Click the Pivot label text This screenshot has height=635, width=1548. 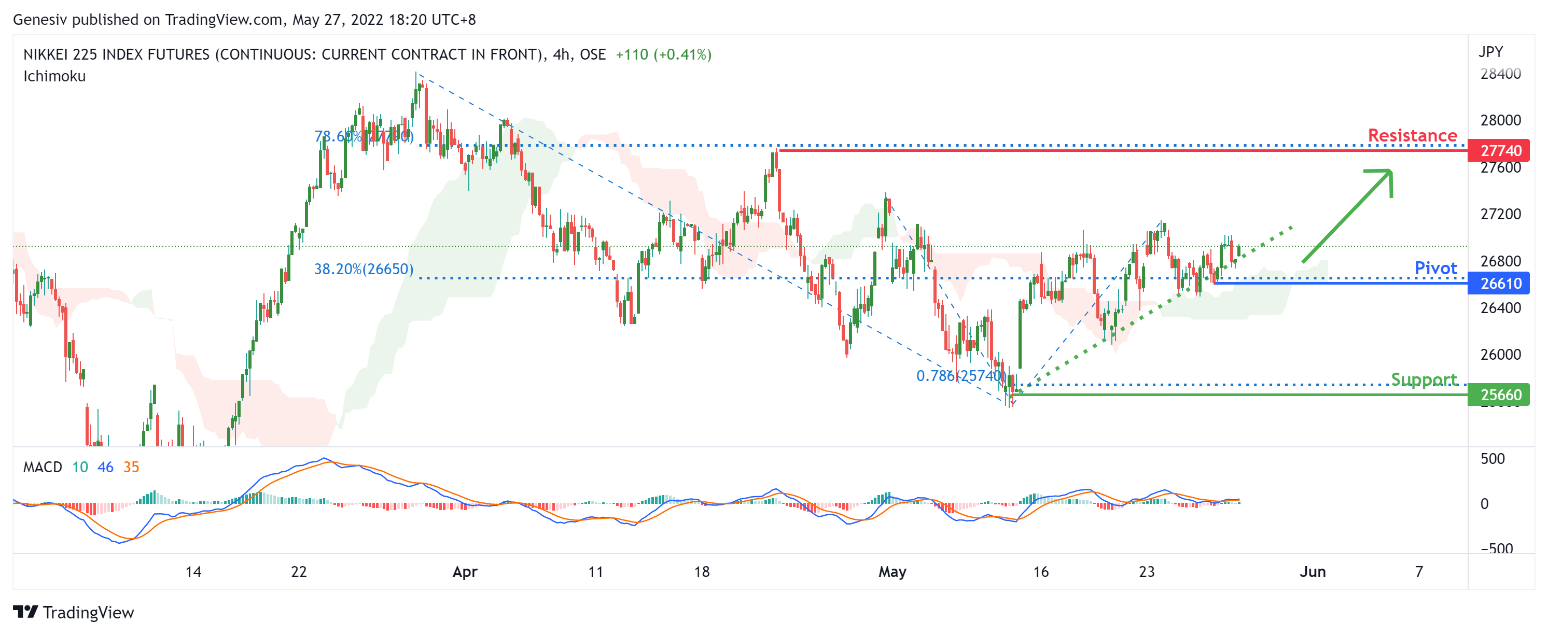click(1435, 268)
